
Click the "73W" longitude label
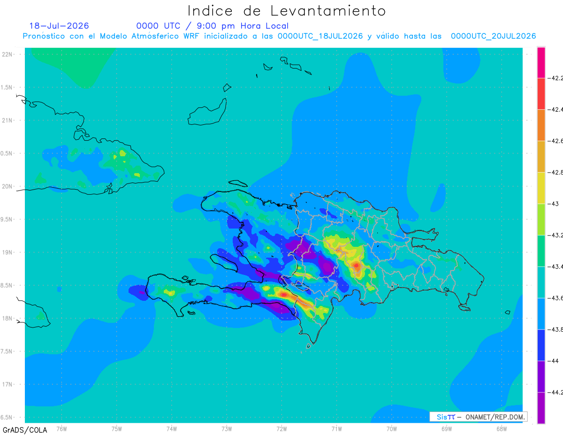227,428
